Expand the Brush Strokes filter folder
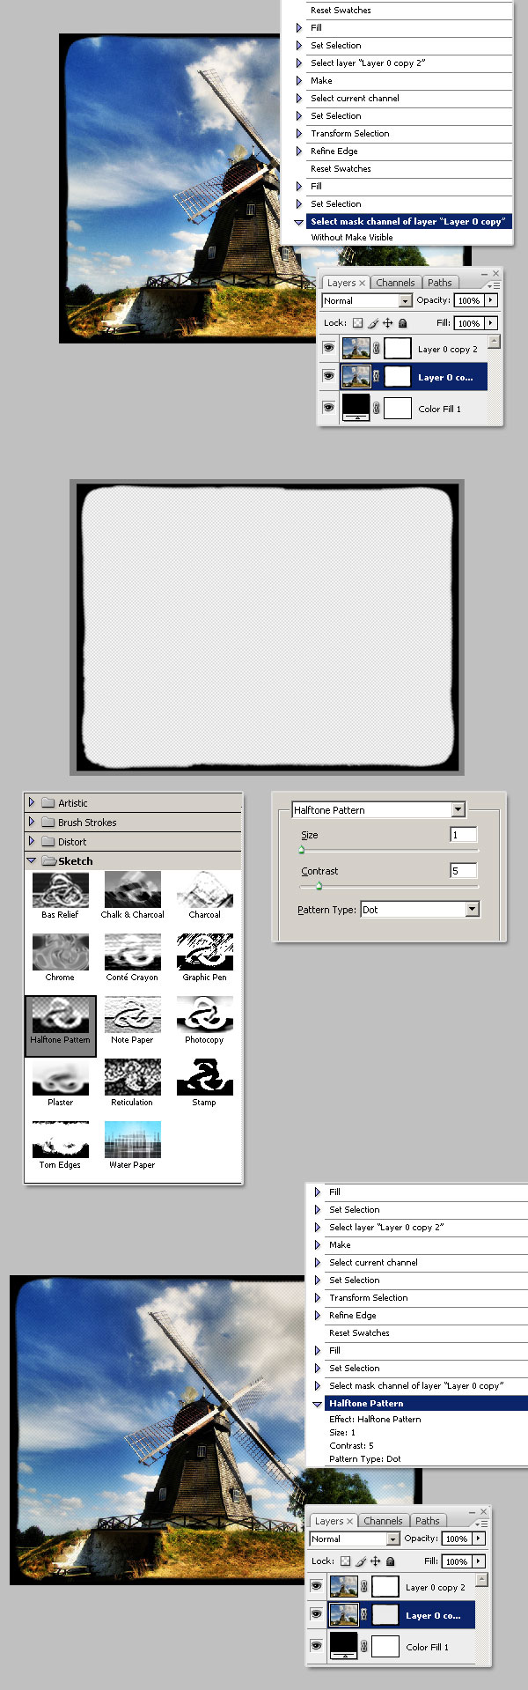 coord(32,822)
